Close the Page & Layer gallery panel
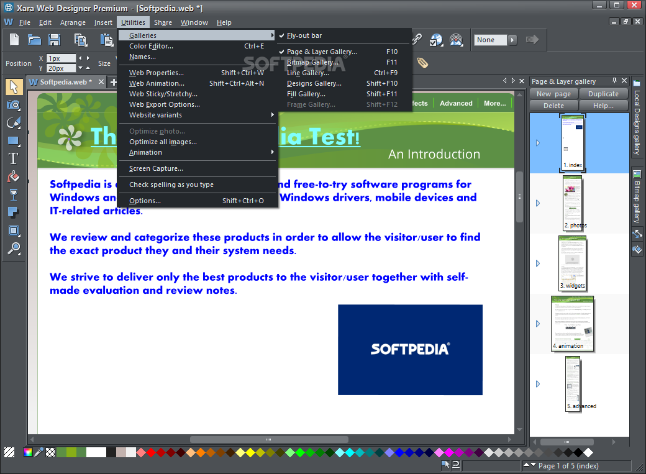This screenshot has width=646, height=474. (624, 81)
